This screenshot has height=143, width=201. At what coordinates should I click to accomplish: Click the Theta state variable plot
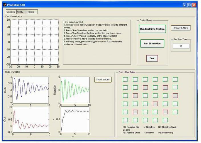click(x=31, y=90)
